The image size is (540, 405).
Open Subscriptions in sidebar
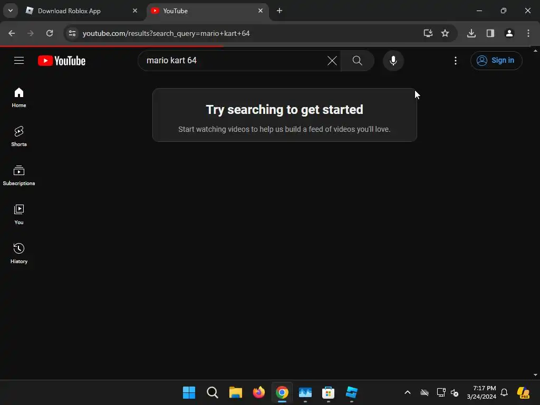[19, 175]
